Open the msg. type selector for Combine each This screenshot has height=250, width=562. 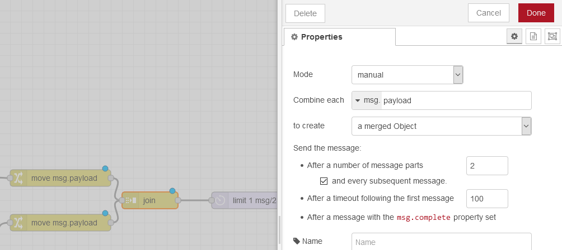click(367, 100)
